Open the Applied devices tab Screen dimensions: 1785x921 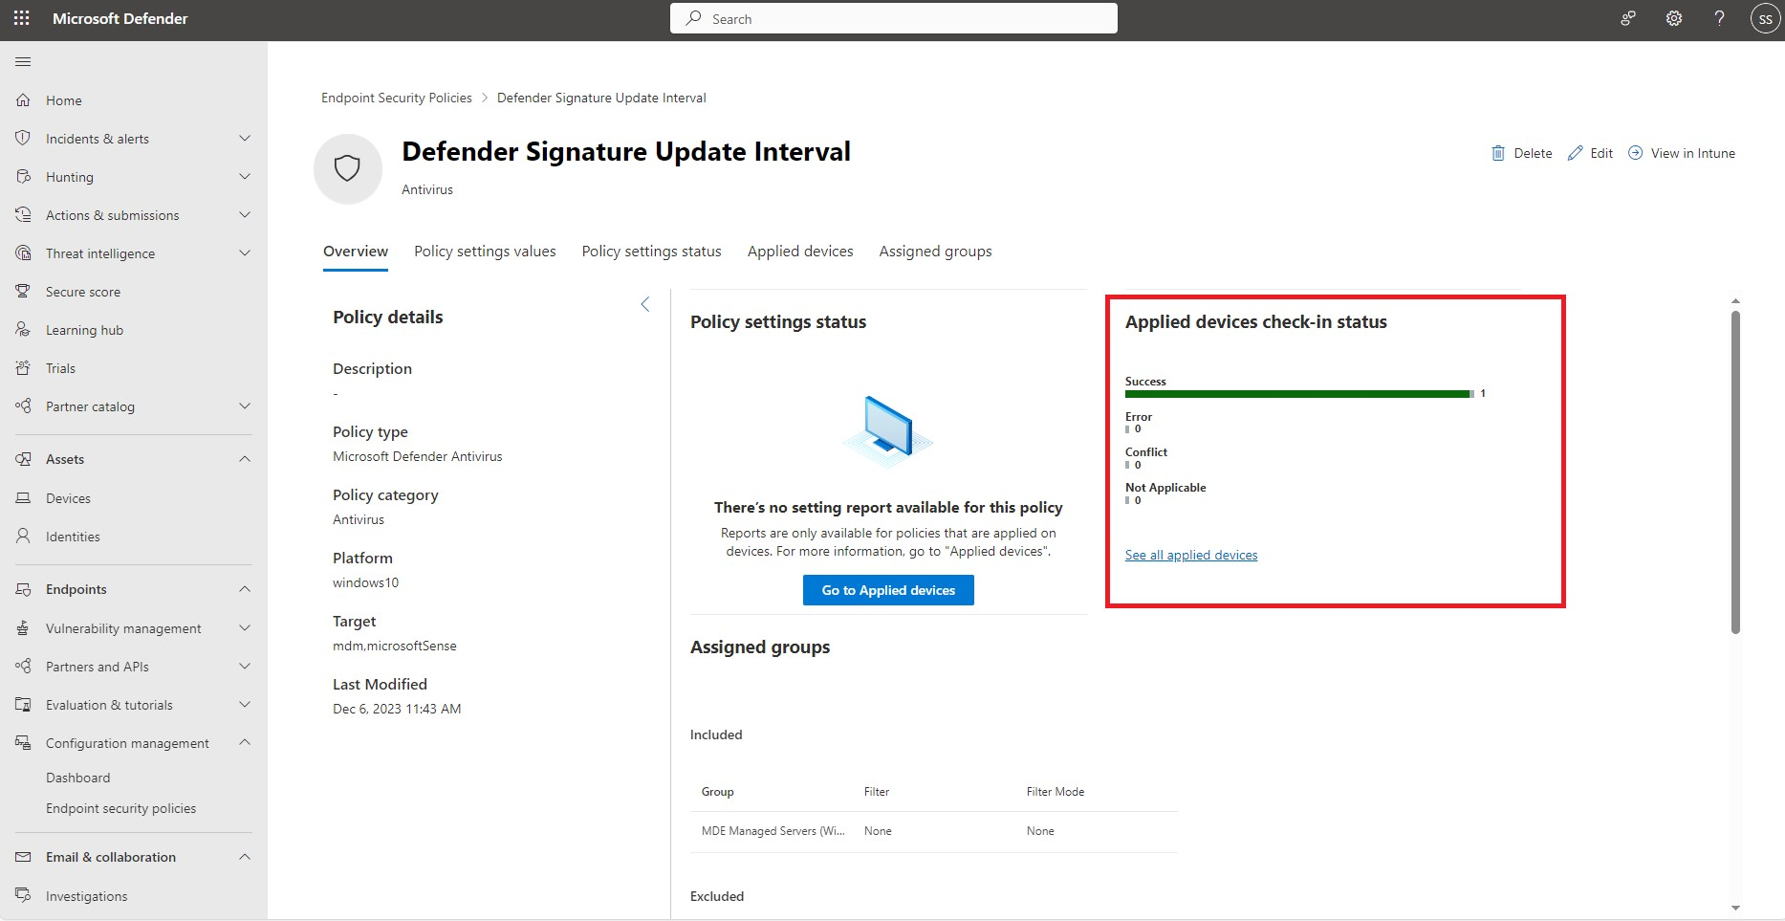point(800,252)
